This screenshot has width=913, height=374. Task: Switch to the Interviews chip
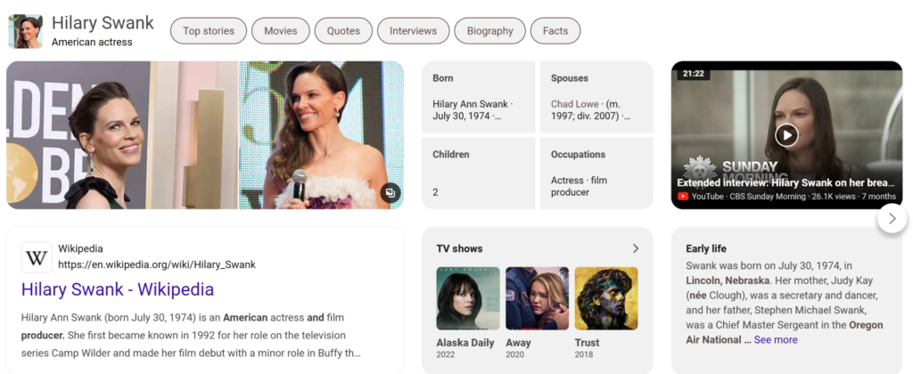click(x=413, y=31)
